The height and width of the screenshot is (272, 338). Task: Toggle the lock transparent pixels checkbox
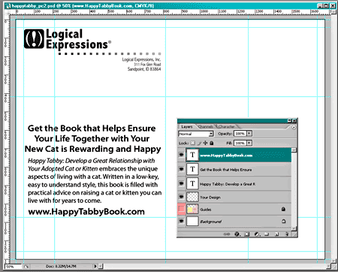click(192, 143)
